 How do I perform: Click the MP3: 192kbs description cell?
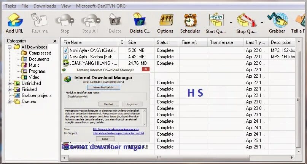tap(283, 50)
